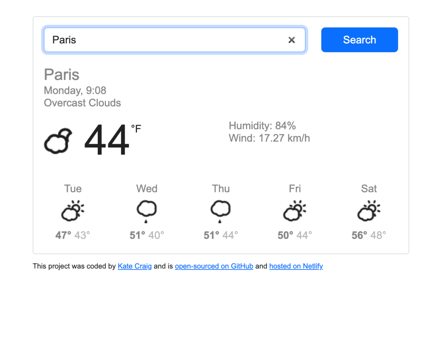Click Saturday's partly sunny weather icon
This screenshot has width=436, height=348.
[x=369, y=210]
